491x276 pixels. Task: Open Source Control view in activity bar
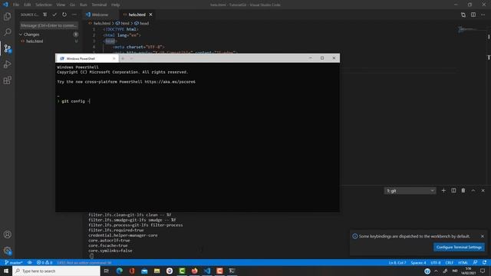[x=7, y=48]
